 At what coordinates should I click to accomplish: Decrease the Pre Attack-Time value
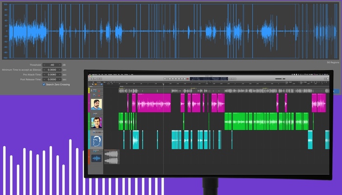click(43, 75)
